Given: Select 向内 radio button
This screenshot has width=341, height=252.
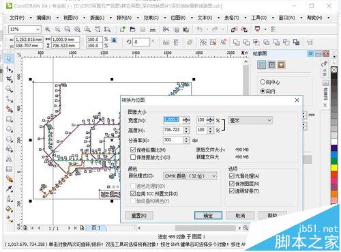Looking at the screenshot, I should click(x=263, y=92).
